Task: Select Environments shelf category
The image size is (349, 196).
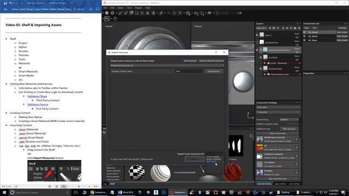Action: pos(113,176)
